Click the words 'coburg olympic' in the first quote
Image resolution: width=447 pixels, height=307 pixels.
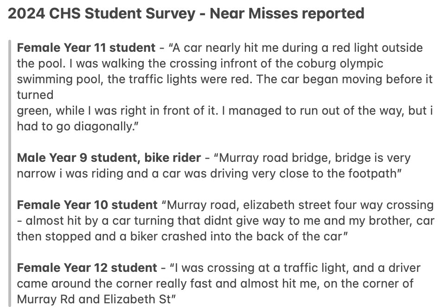coord(340,64)
